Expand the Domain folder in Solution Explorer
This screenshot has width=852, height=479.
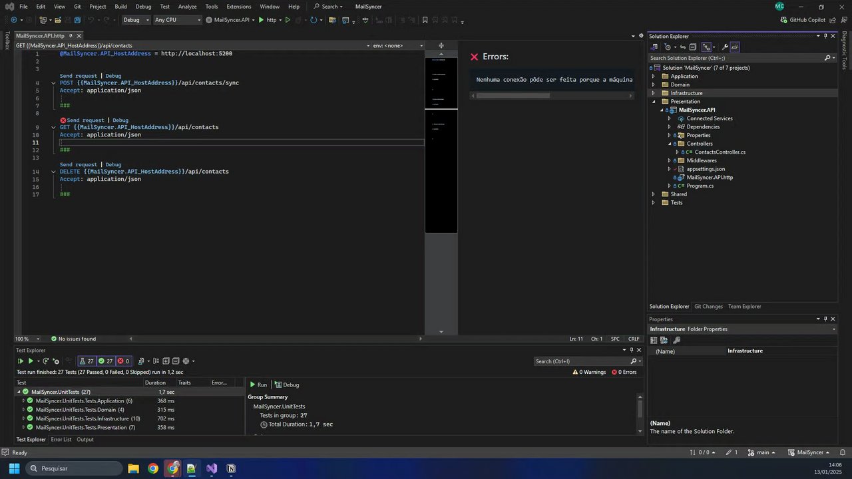pyautogui.click(x=653, y=84)
